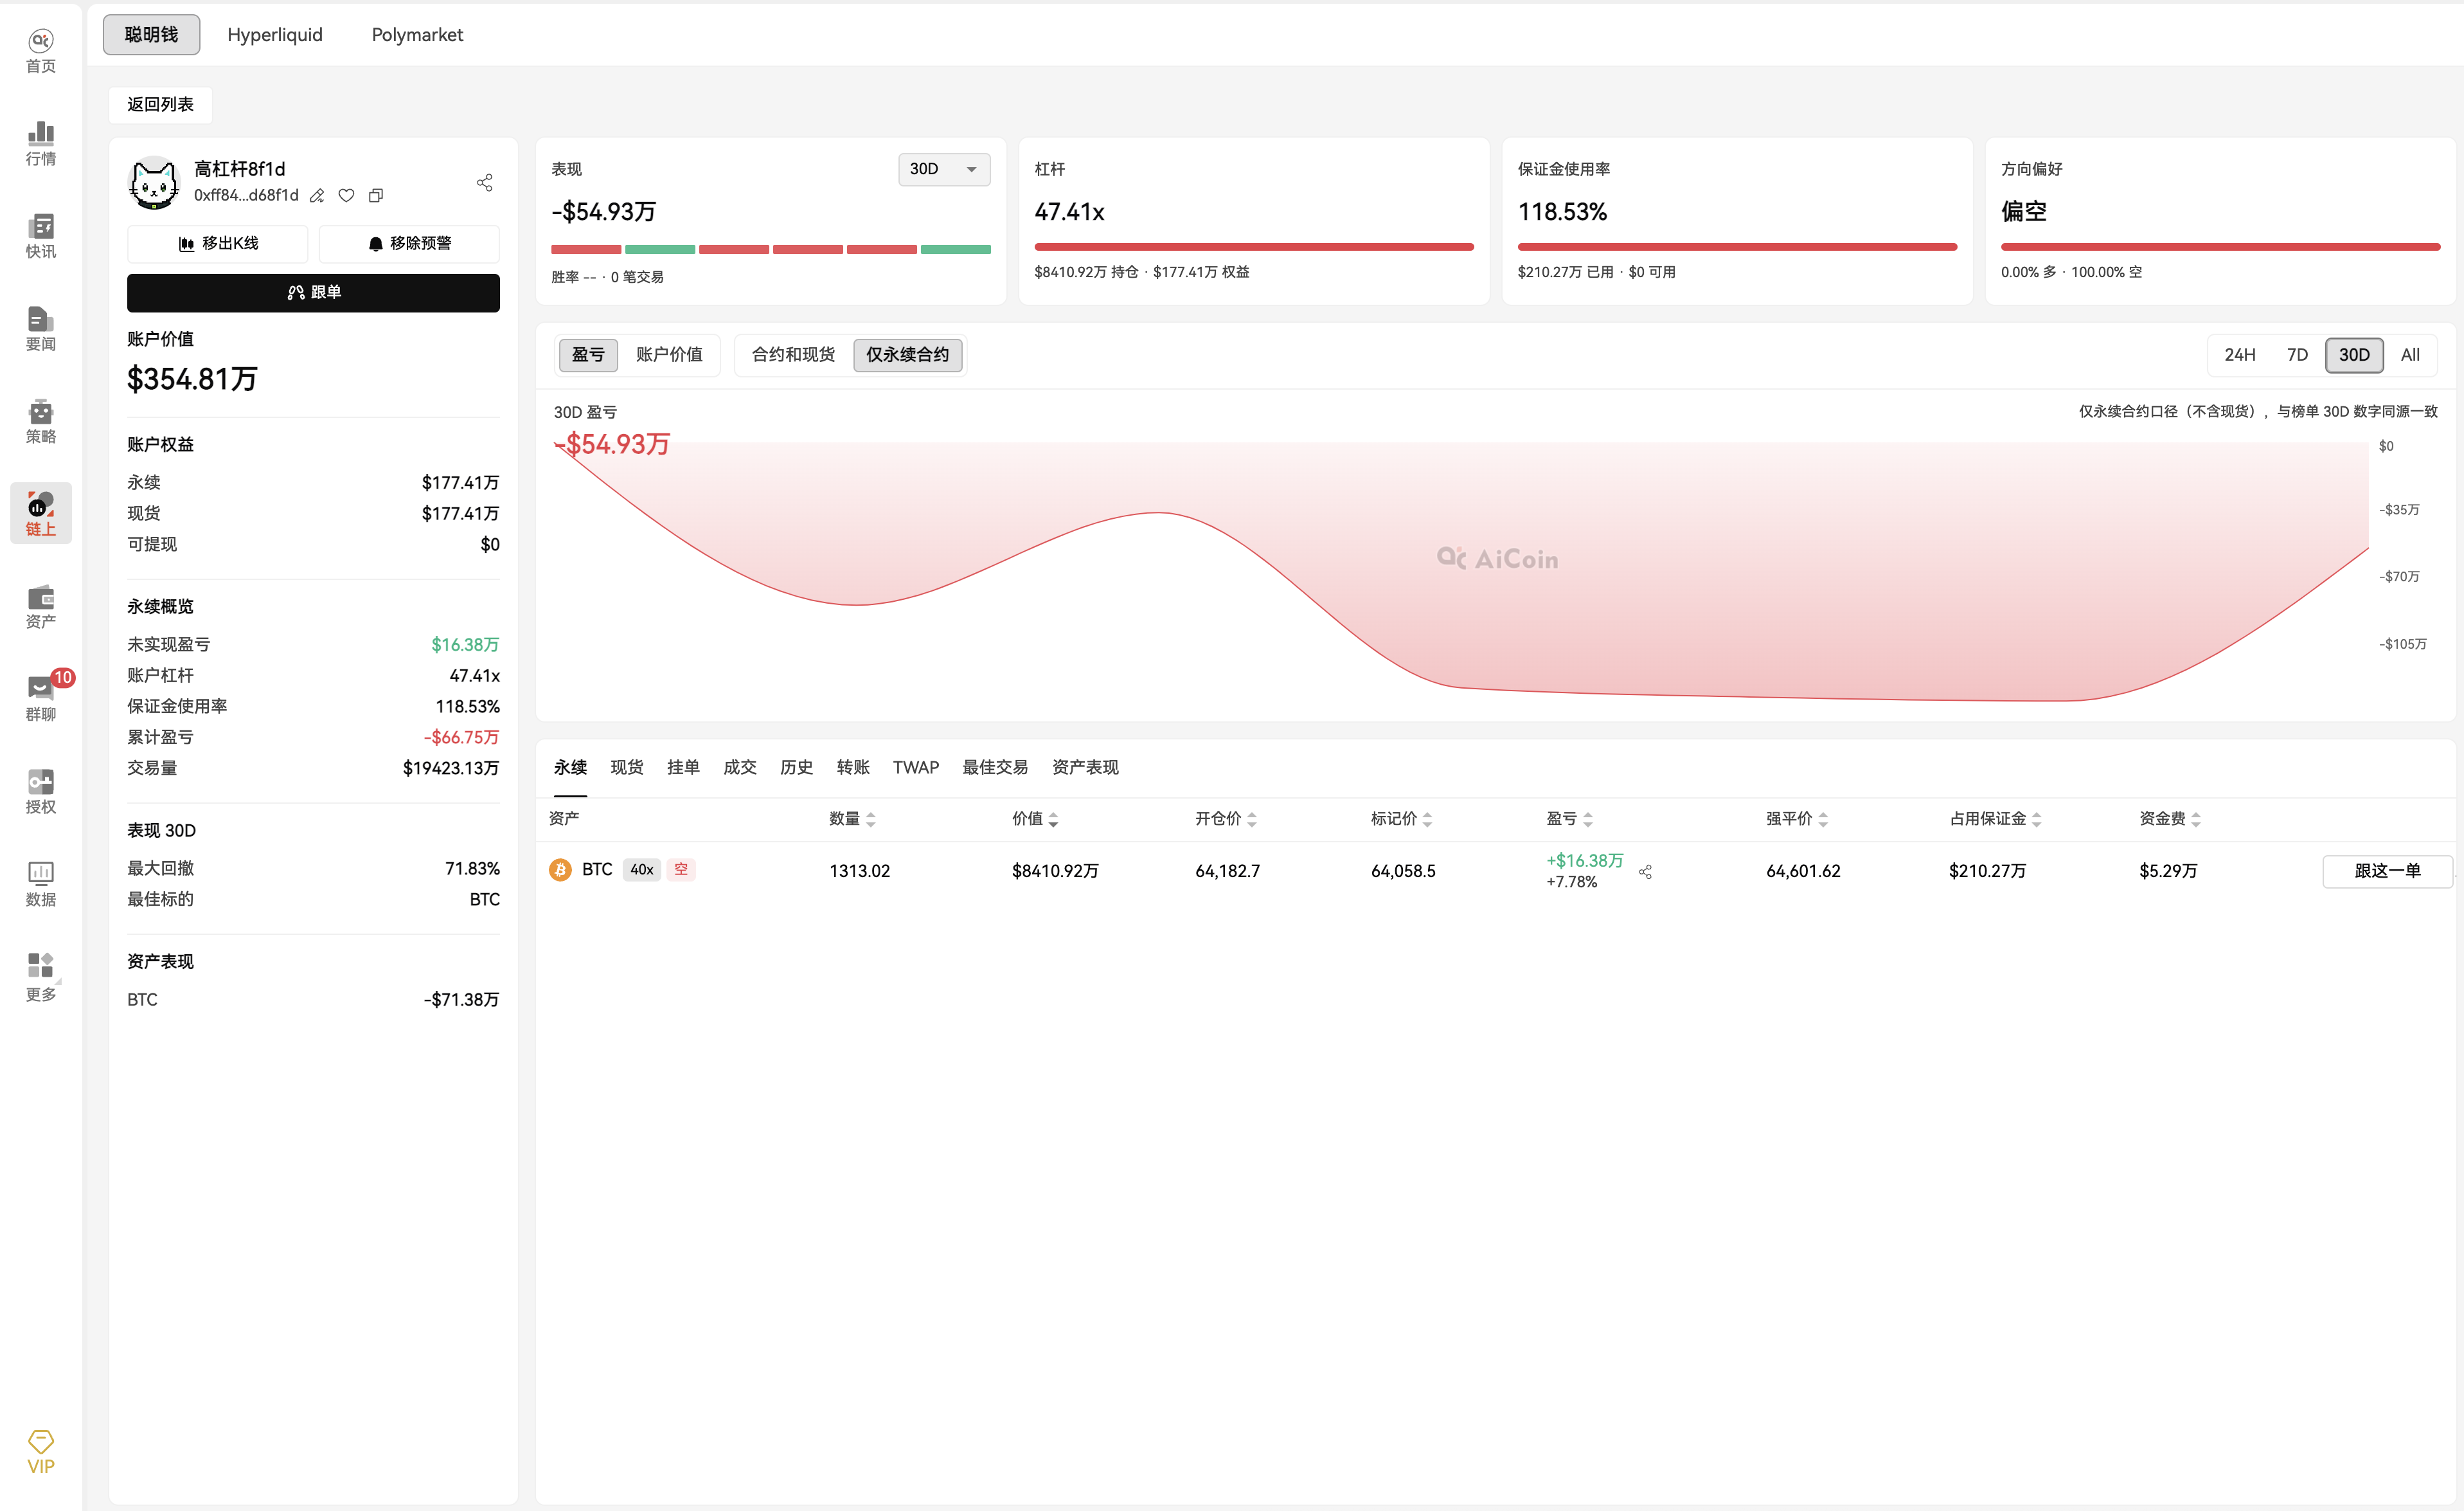The height and width of the screenshot is (1511, 2464).
Task: Click the 方向偏好 red long-short bar
Action: 2220,247
